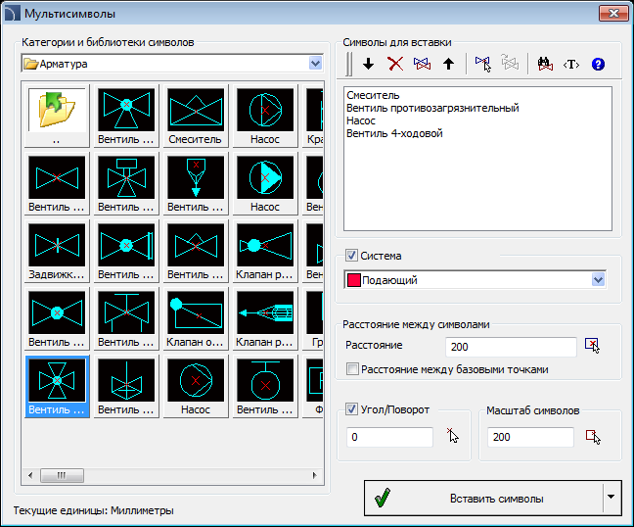Close the Мультисимволы dialog
This screenshot has width=634, height=527.
[x=613, y=14]
